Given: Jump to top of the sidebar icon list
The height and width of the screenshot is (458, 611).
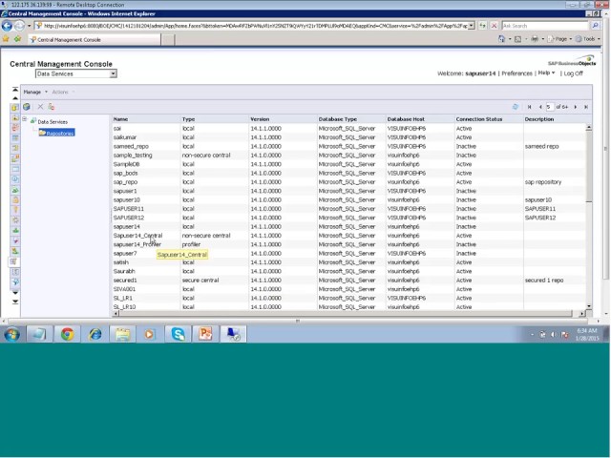Looking at the screenshot, I should pyautogui.click(x=15, y=90).
